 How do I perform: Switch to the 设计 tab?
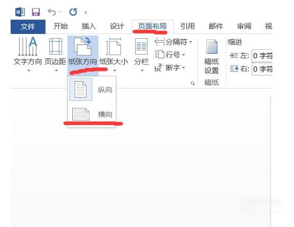coord(117,26)
